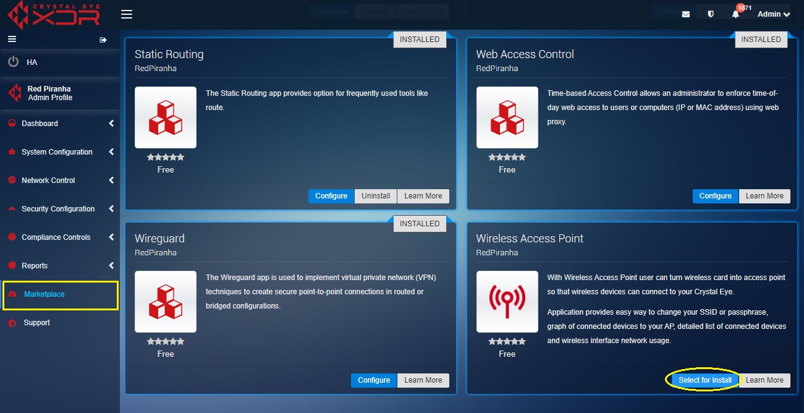Expand the Compliance Controls section
Screen dimensions: 804x413
59,237
